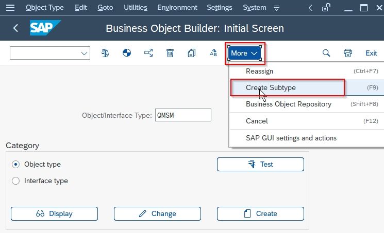Click the hamburger menu icon at top left
This screenshot has height=233, width=384.
pyautogui.click(x=10, y=8)
